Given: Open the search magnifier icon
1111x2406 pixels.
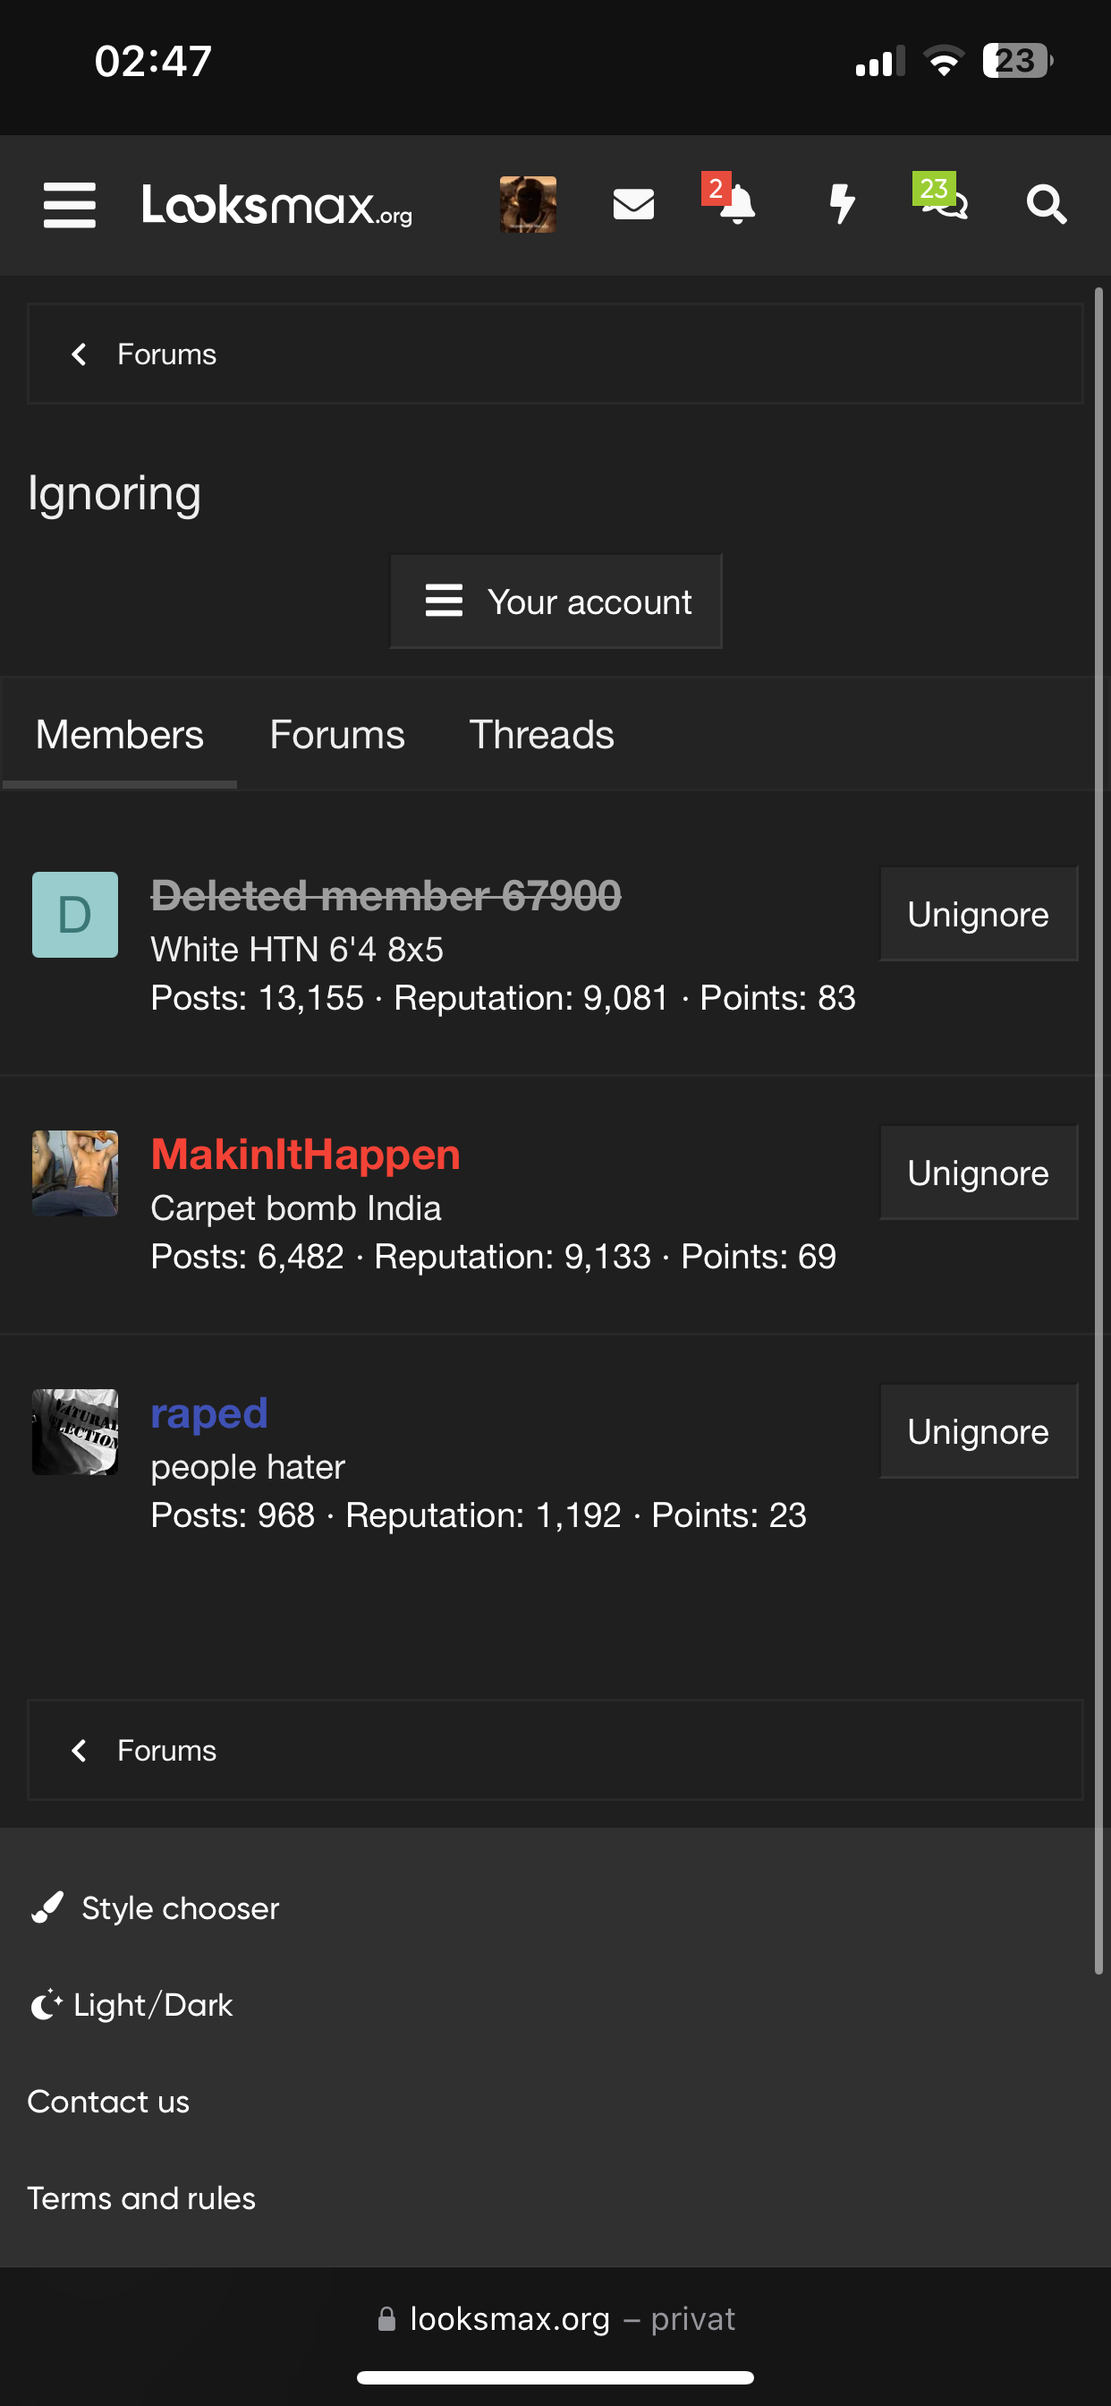Looking at the screenshot, I should (1046, 205).
